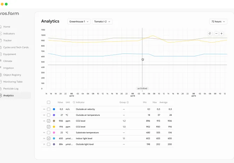Click the Jul 14 date label on axis

pos(194,96)
